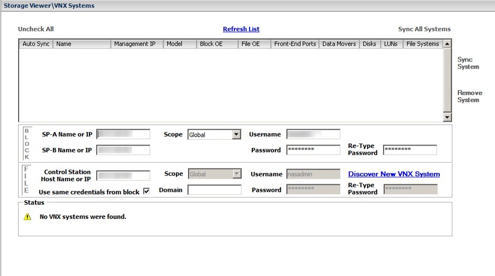Sort by Name column header
Image resolution: width=495 pixels, height=276 pixels.
pos(81,44)
